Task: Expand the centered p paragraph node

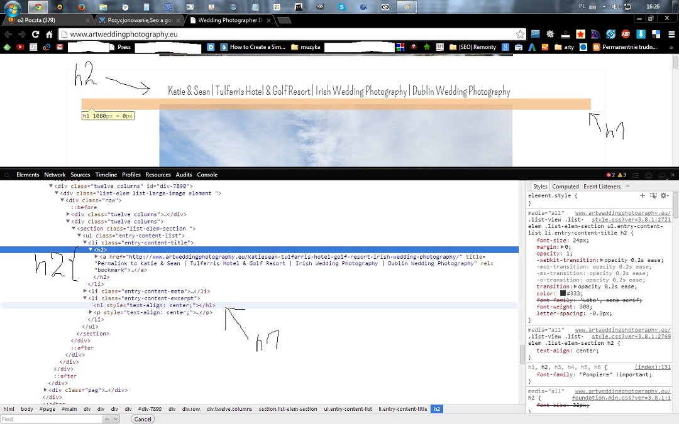Action: pyautogui.click(x=91, y=312)
